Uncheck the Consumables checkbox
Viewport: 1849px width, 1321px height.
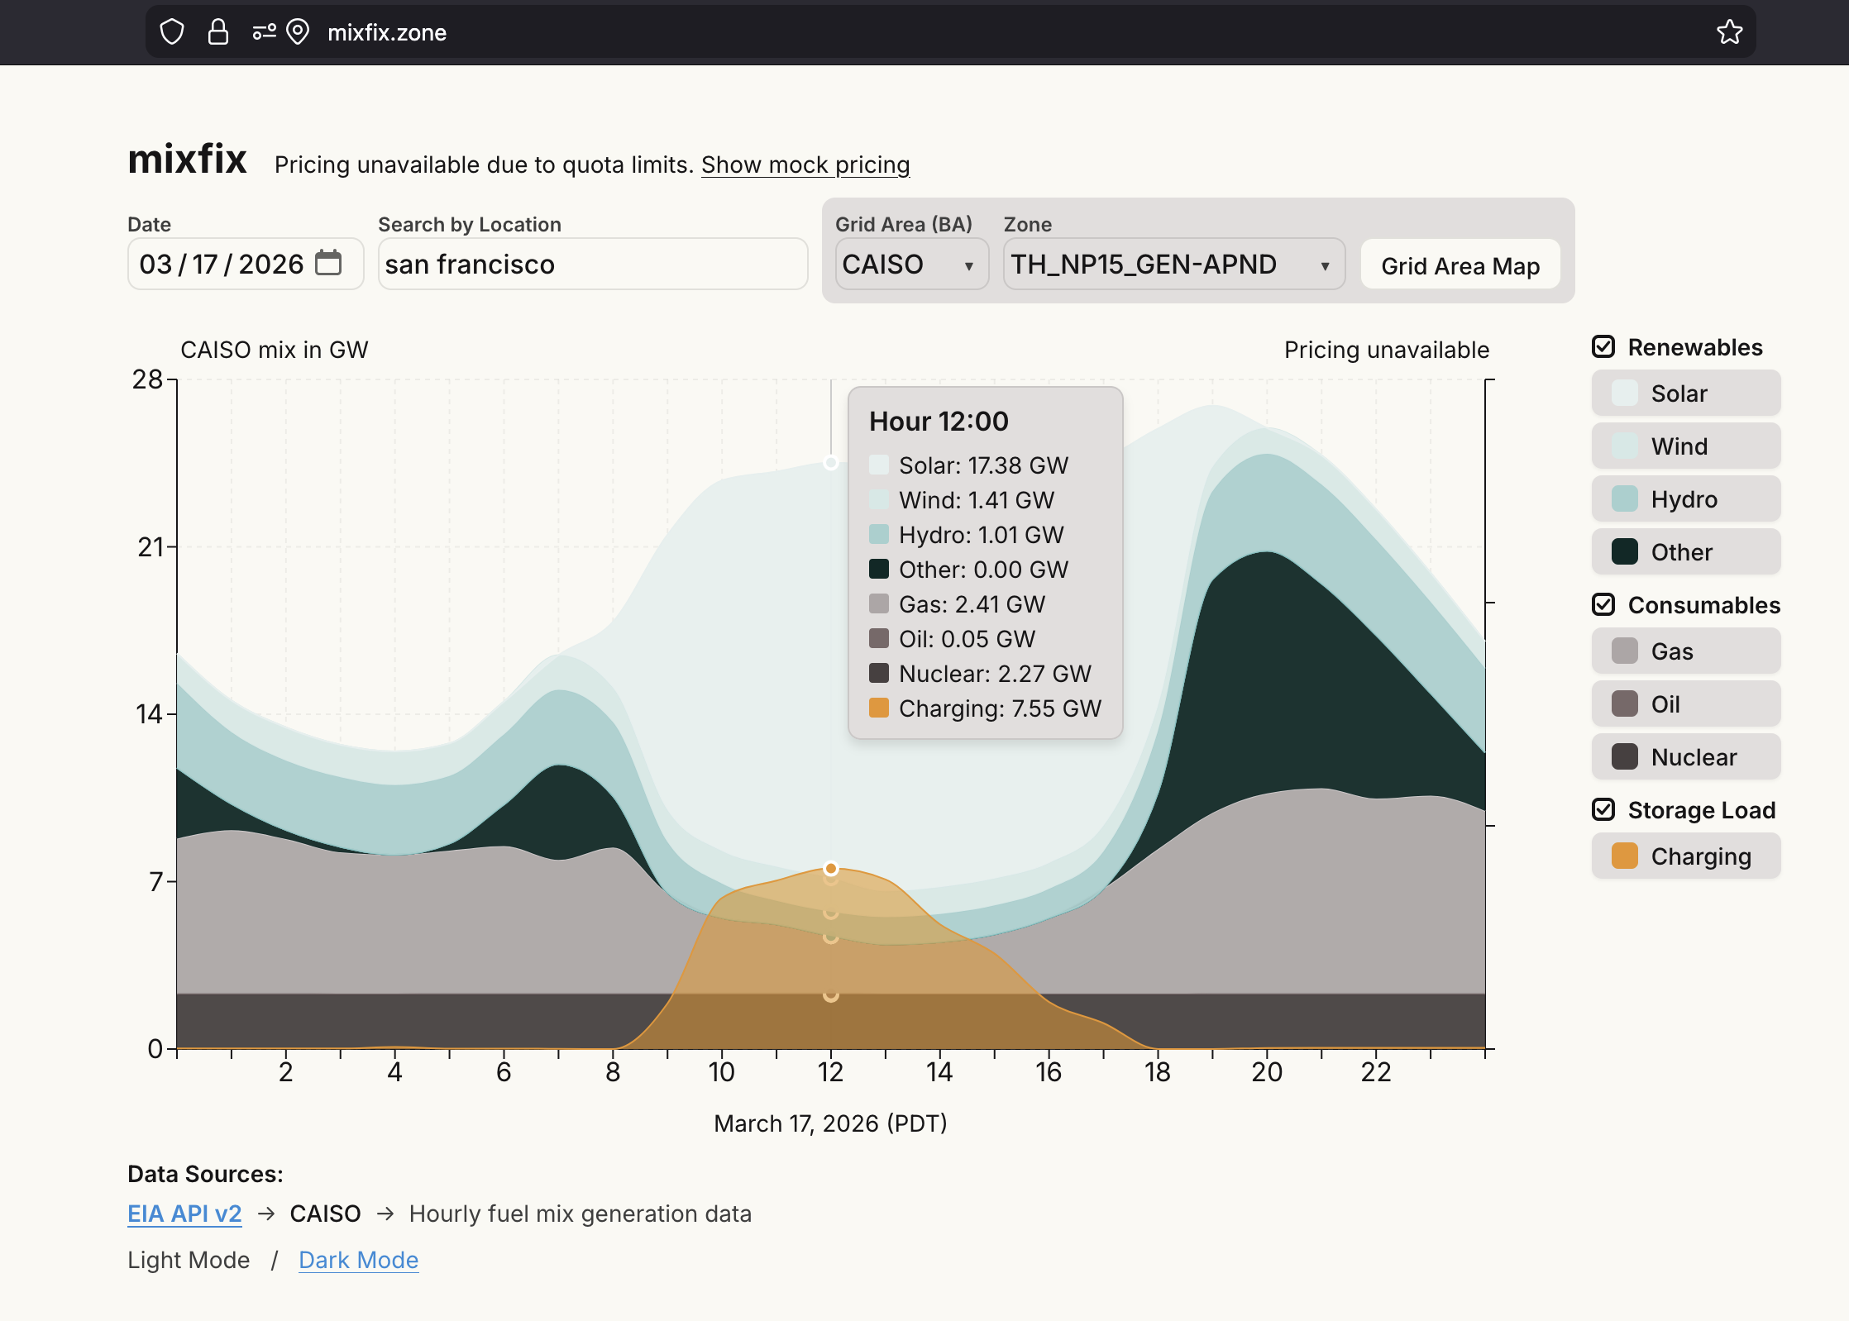(x=1603, y=605)
